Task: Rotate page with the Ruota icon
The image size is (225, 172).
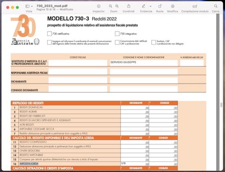Action: (x=160, y=6)
